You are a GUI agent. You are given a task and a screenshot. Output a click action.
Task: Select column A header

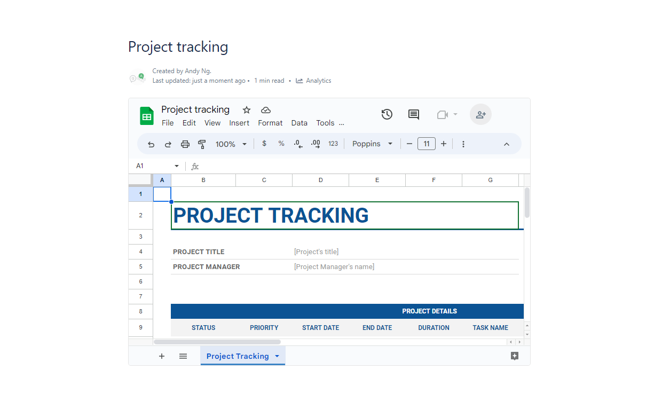pyautogui.click(x=162, y=180)
